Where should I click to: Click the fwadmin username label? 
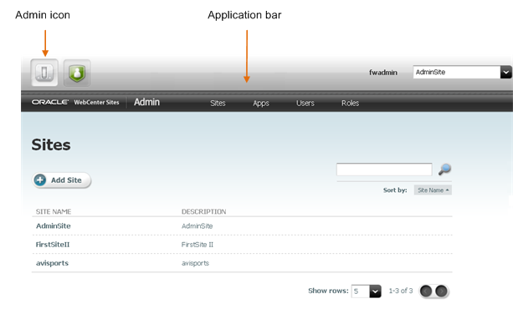(383, 73)
